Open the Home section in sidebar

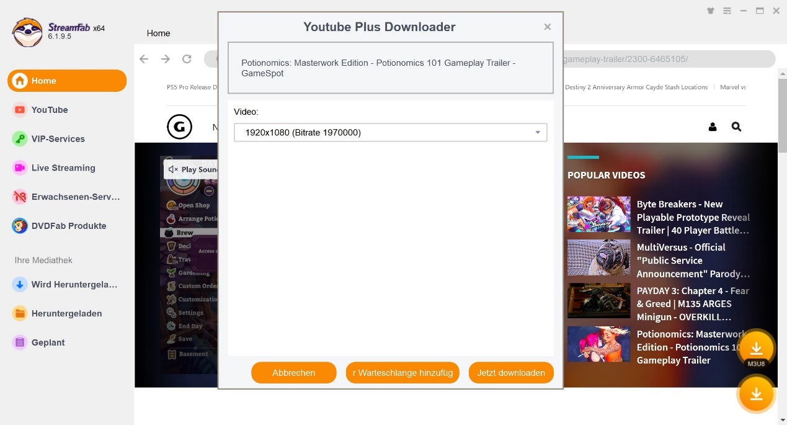pyautogui.click(x=67, y=81)
